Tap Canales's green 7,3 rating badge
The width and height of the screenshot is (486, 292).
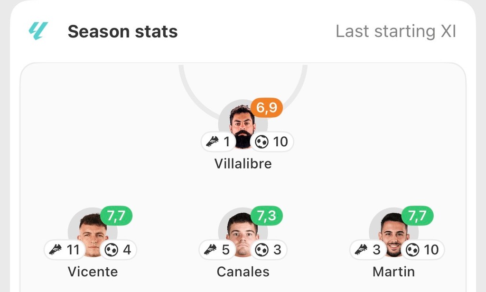coord(267,216)
